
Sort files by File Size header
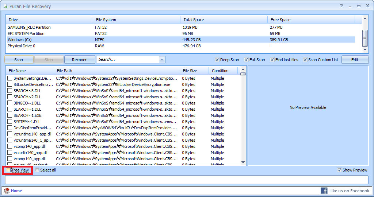[194, 71]
